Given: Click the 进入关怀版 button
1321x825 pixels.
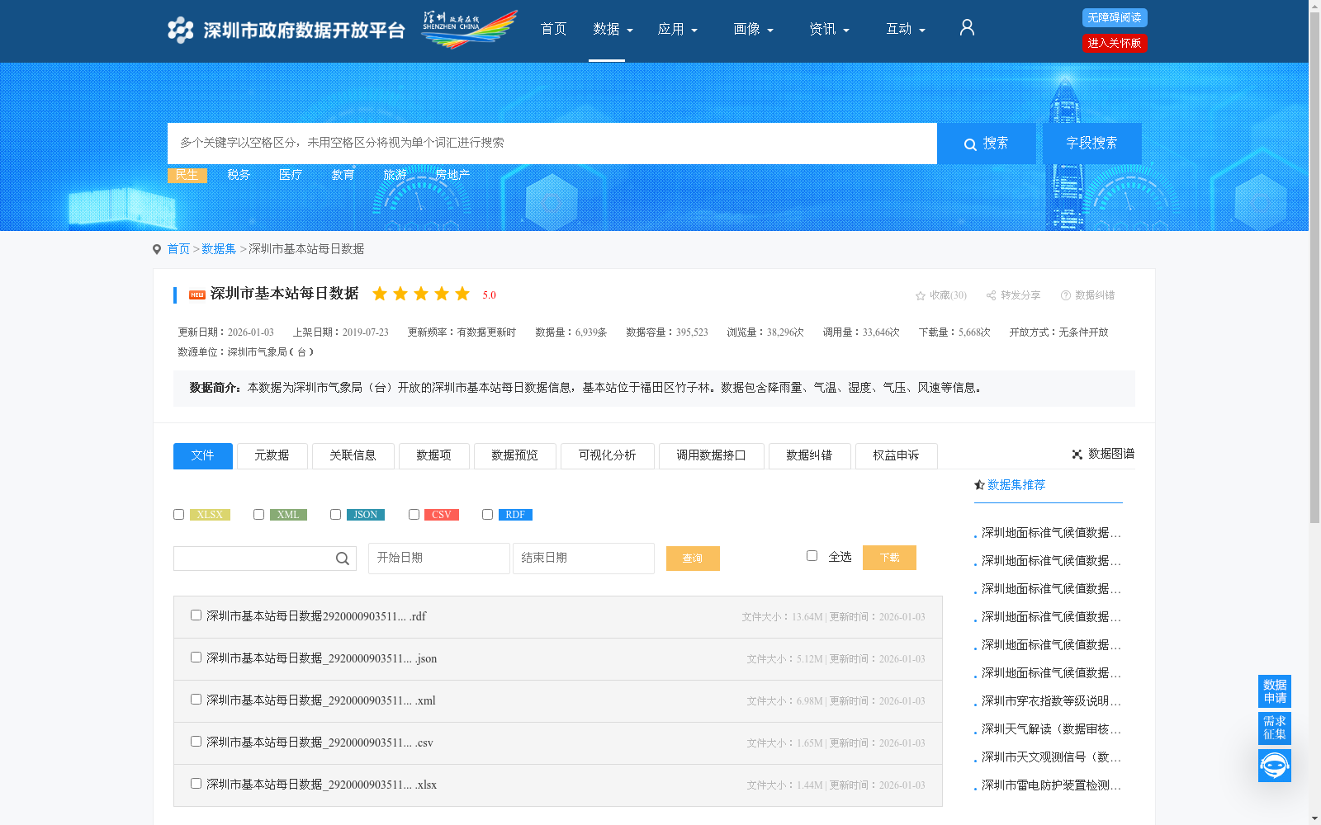Looking at the screenshot, I should (x=1115, y=43).
